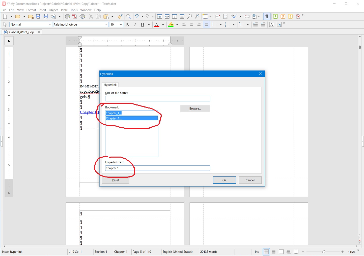Toggle the pilcrow formatting marks button
Image resolution: width=364 pixels, height=256 pixels.
pos(267,17)
